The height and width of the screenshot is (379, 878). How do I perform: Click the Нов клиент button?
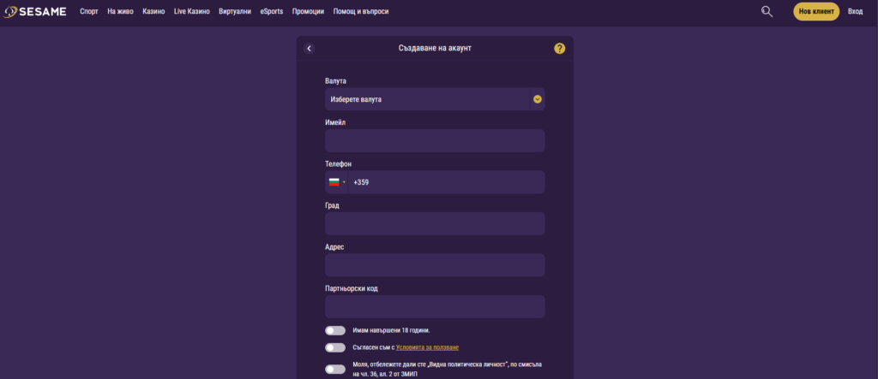(815, 11)
